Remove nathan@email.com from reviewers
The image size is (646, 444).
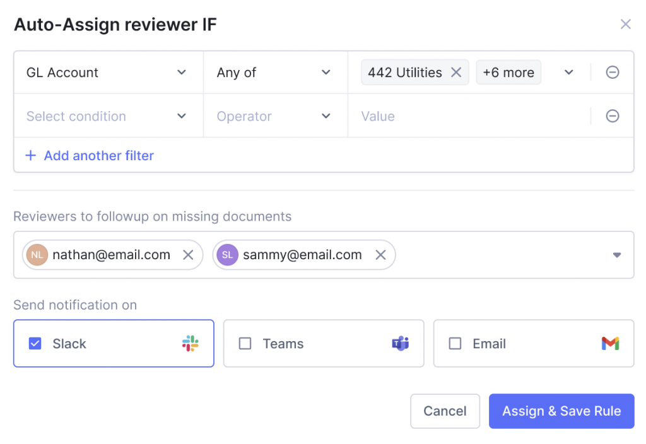click(187, 255)
